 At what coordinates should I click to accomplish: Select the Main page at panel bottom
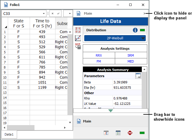point(87,121)
